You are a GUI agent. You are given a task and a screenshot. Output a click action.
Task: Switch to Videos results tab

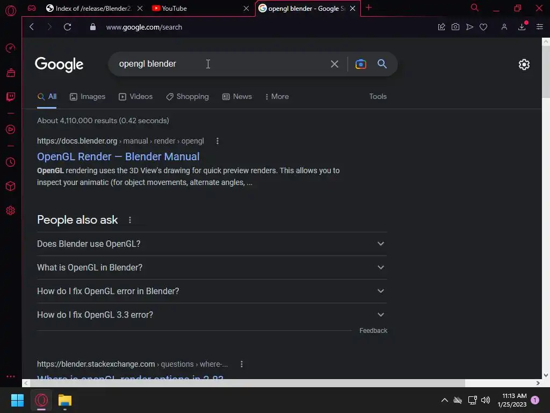[135, 97]
